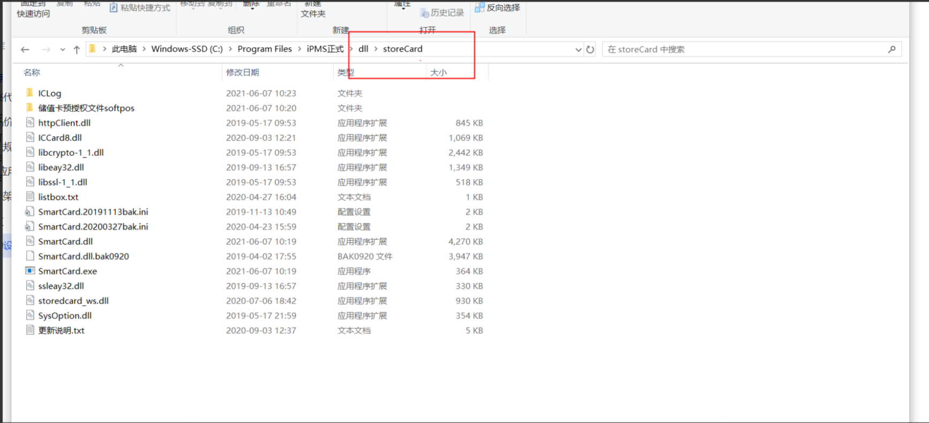Refresh the storeCard folder view
This screenshot has width=929, height=423.
point(590,50)
